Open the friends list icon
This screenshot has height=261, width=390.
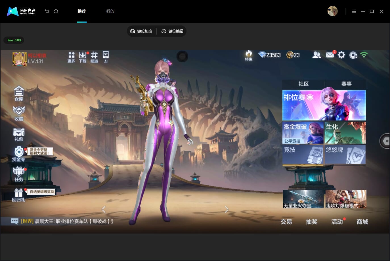316,55
